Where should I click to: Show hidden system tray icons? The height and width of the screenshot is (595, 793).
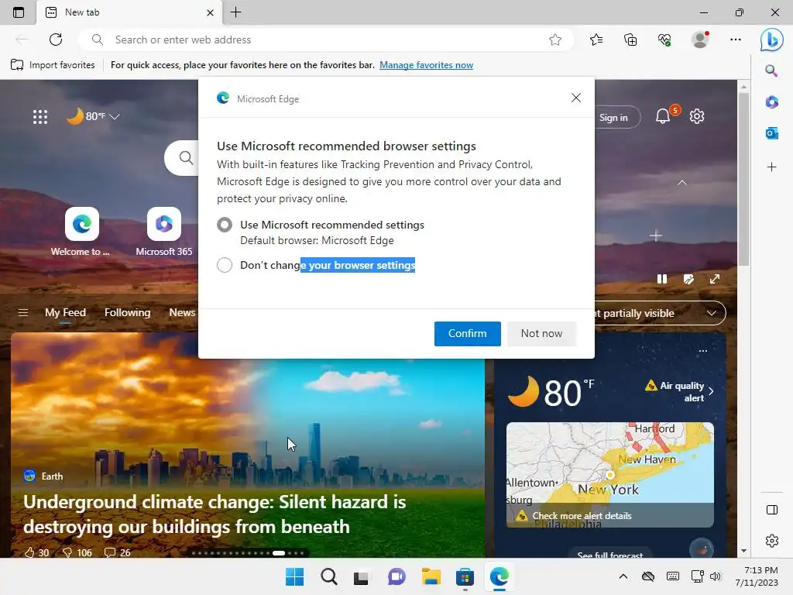point(623,576)
